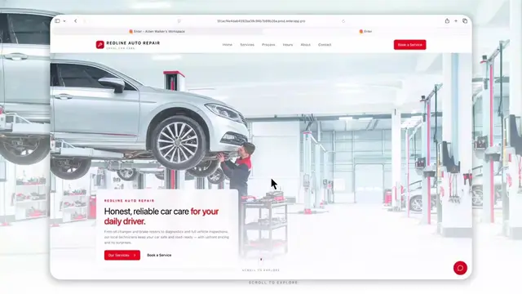Open a new tab with plus icon
522x294 pixels.
(x=456, y=21)
